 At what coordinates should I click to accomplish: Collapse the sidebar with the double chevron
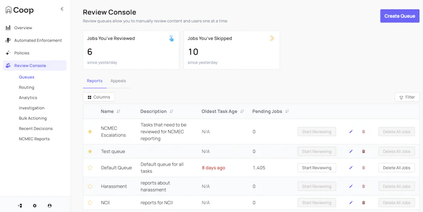point(62,9)
